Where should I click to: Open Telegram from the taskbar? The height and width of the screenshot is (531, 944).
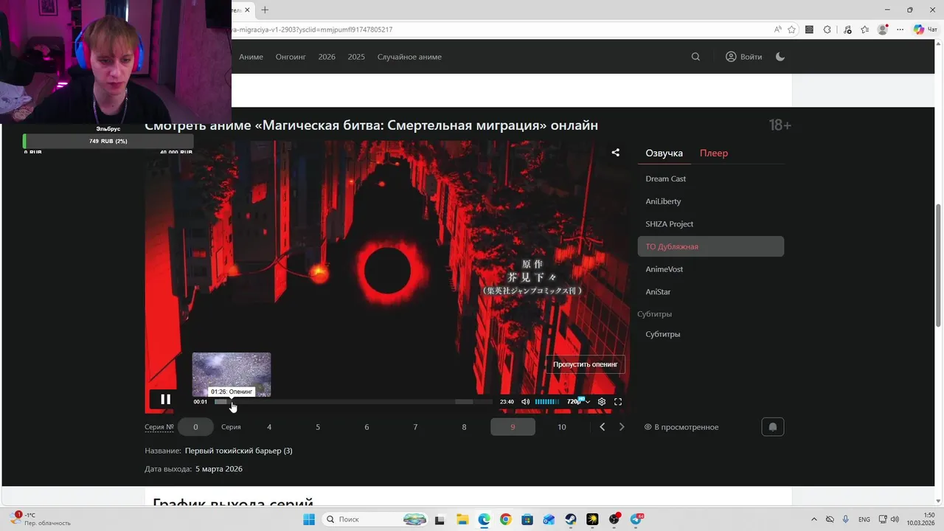tap(636, 519)
